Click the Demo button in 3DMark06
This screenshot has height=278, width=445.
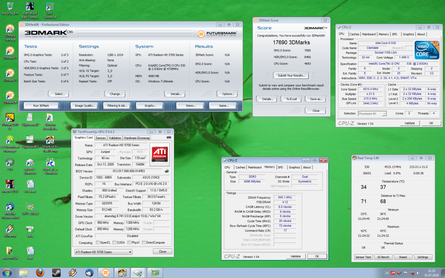(191, 106)
